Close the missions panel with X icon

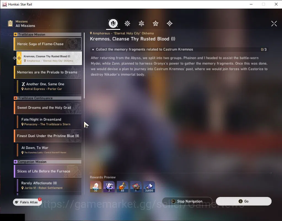pos(274,23)
